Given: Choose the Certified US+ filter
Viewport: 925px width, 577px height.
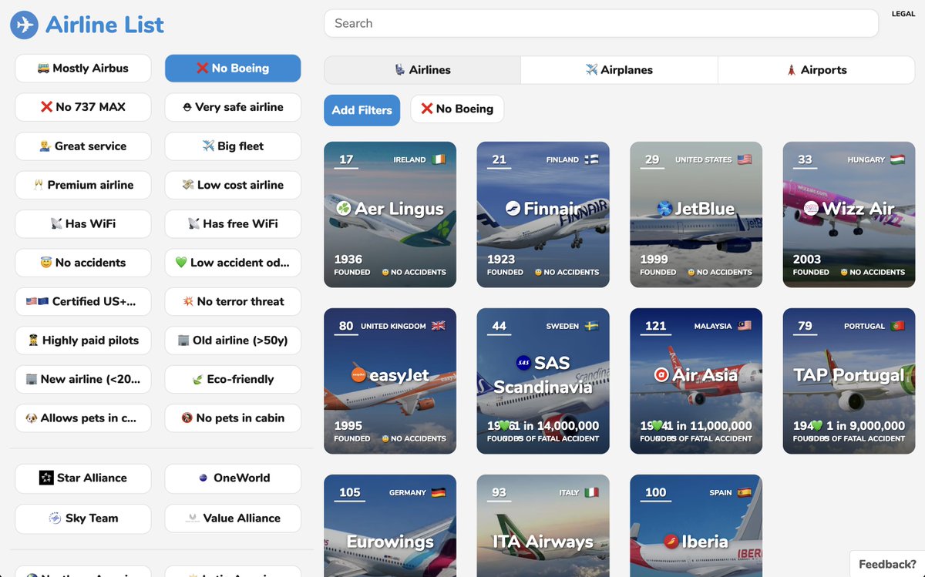Looking at the screenshot, I should [83, 302].
